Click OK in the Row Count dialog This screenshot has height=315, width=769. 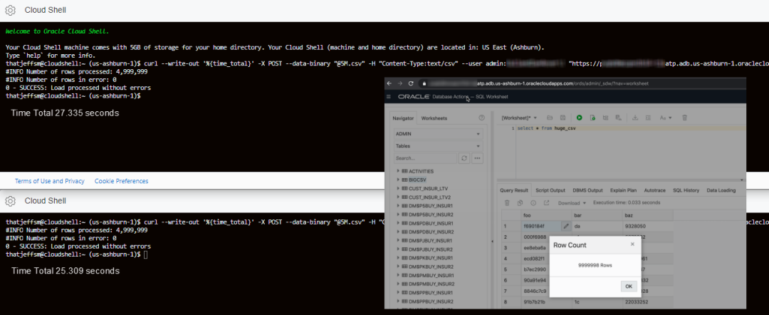click(629, 286)
